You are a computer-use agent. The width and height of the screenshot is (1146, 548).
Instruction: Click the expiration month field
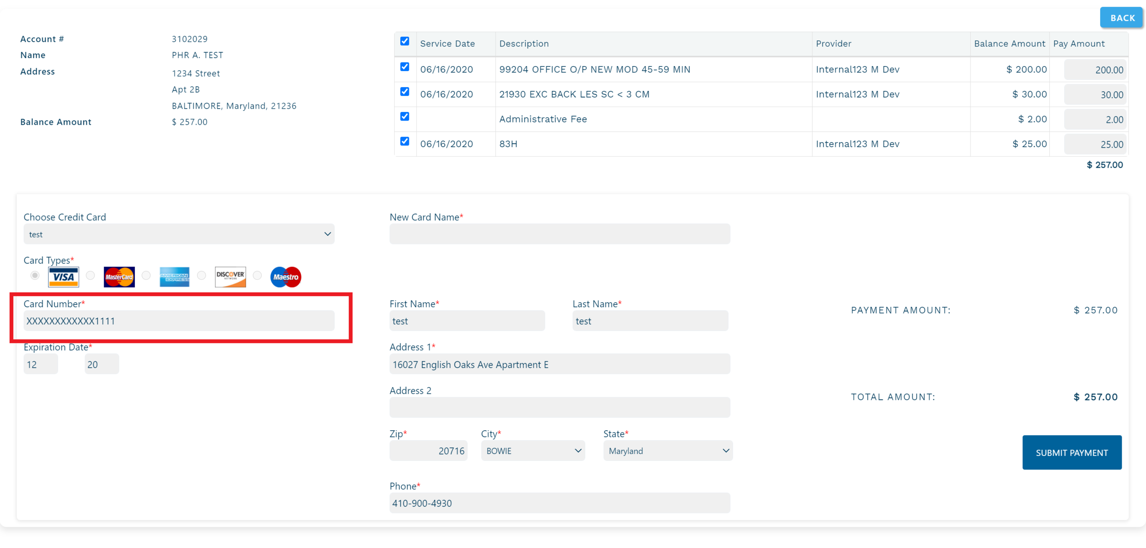40,364
